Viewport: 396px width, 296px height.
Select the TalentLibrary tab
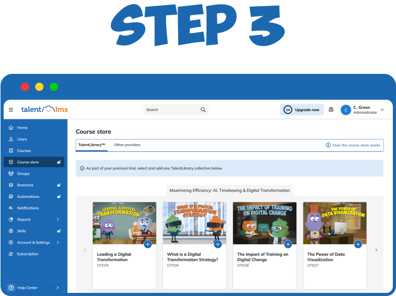(x=92, y=145)
